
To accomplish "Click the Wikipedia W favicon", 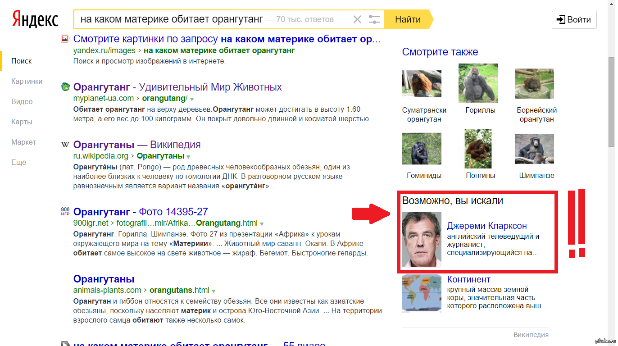I will pos(65,145).
